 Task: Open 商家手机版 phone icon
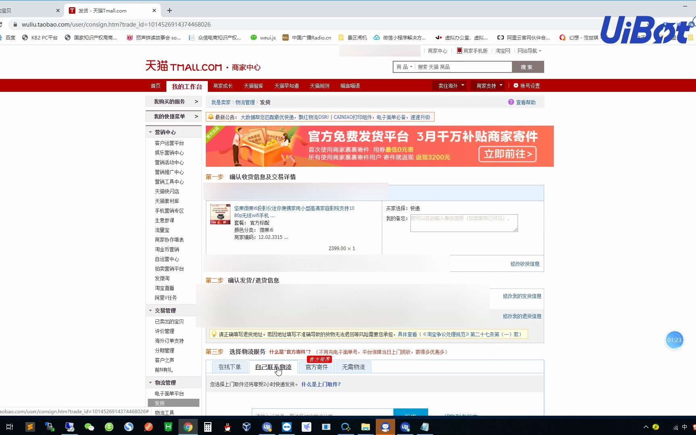459,51
